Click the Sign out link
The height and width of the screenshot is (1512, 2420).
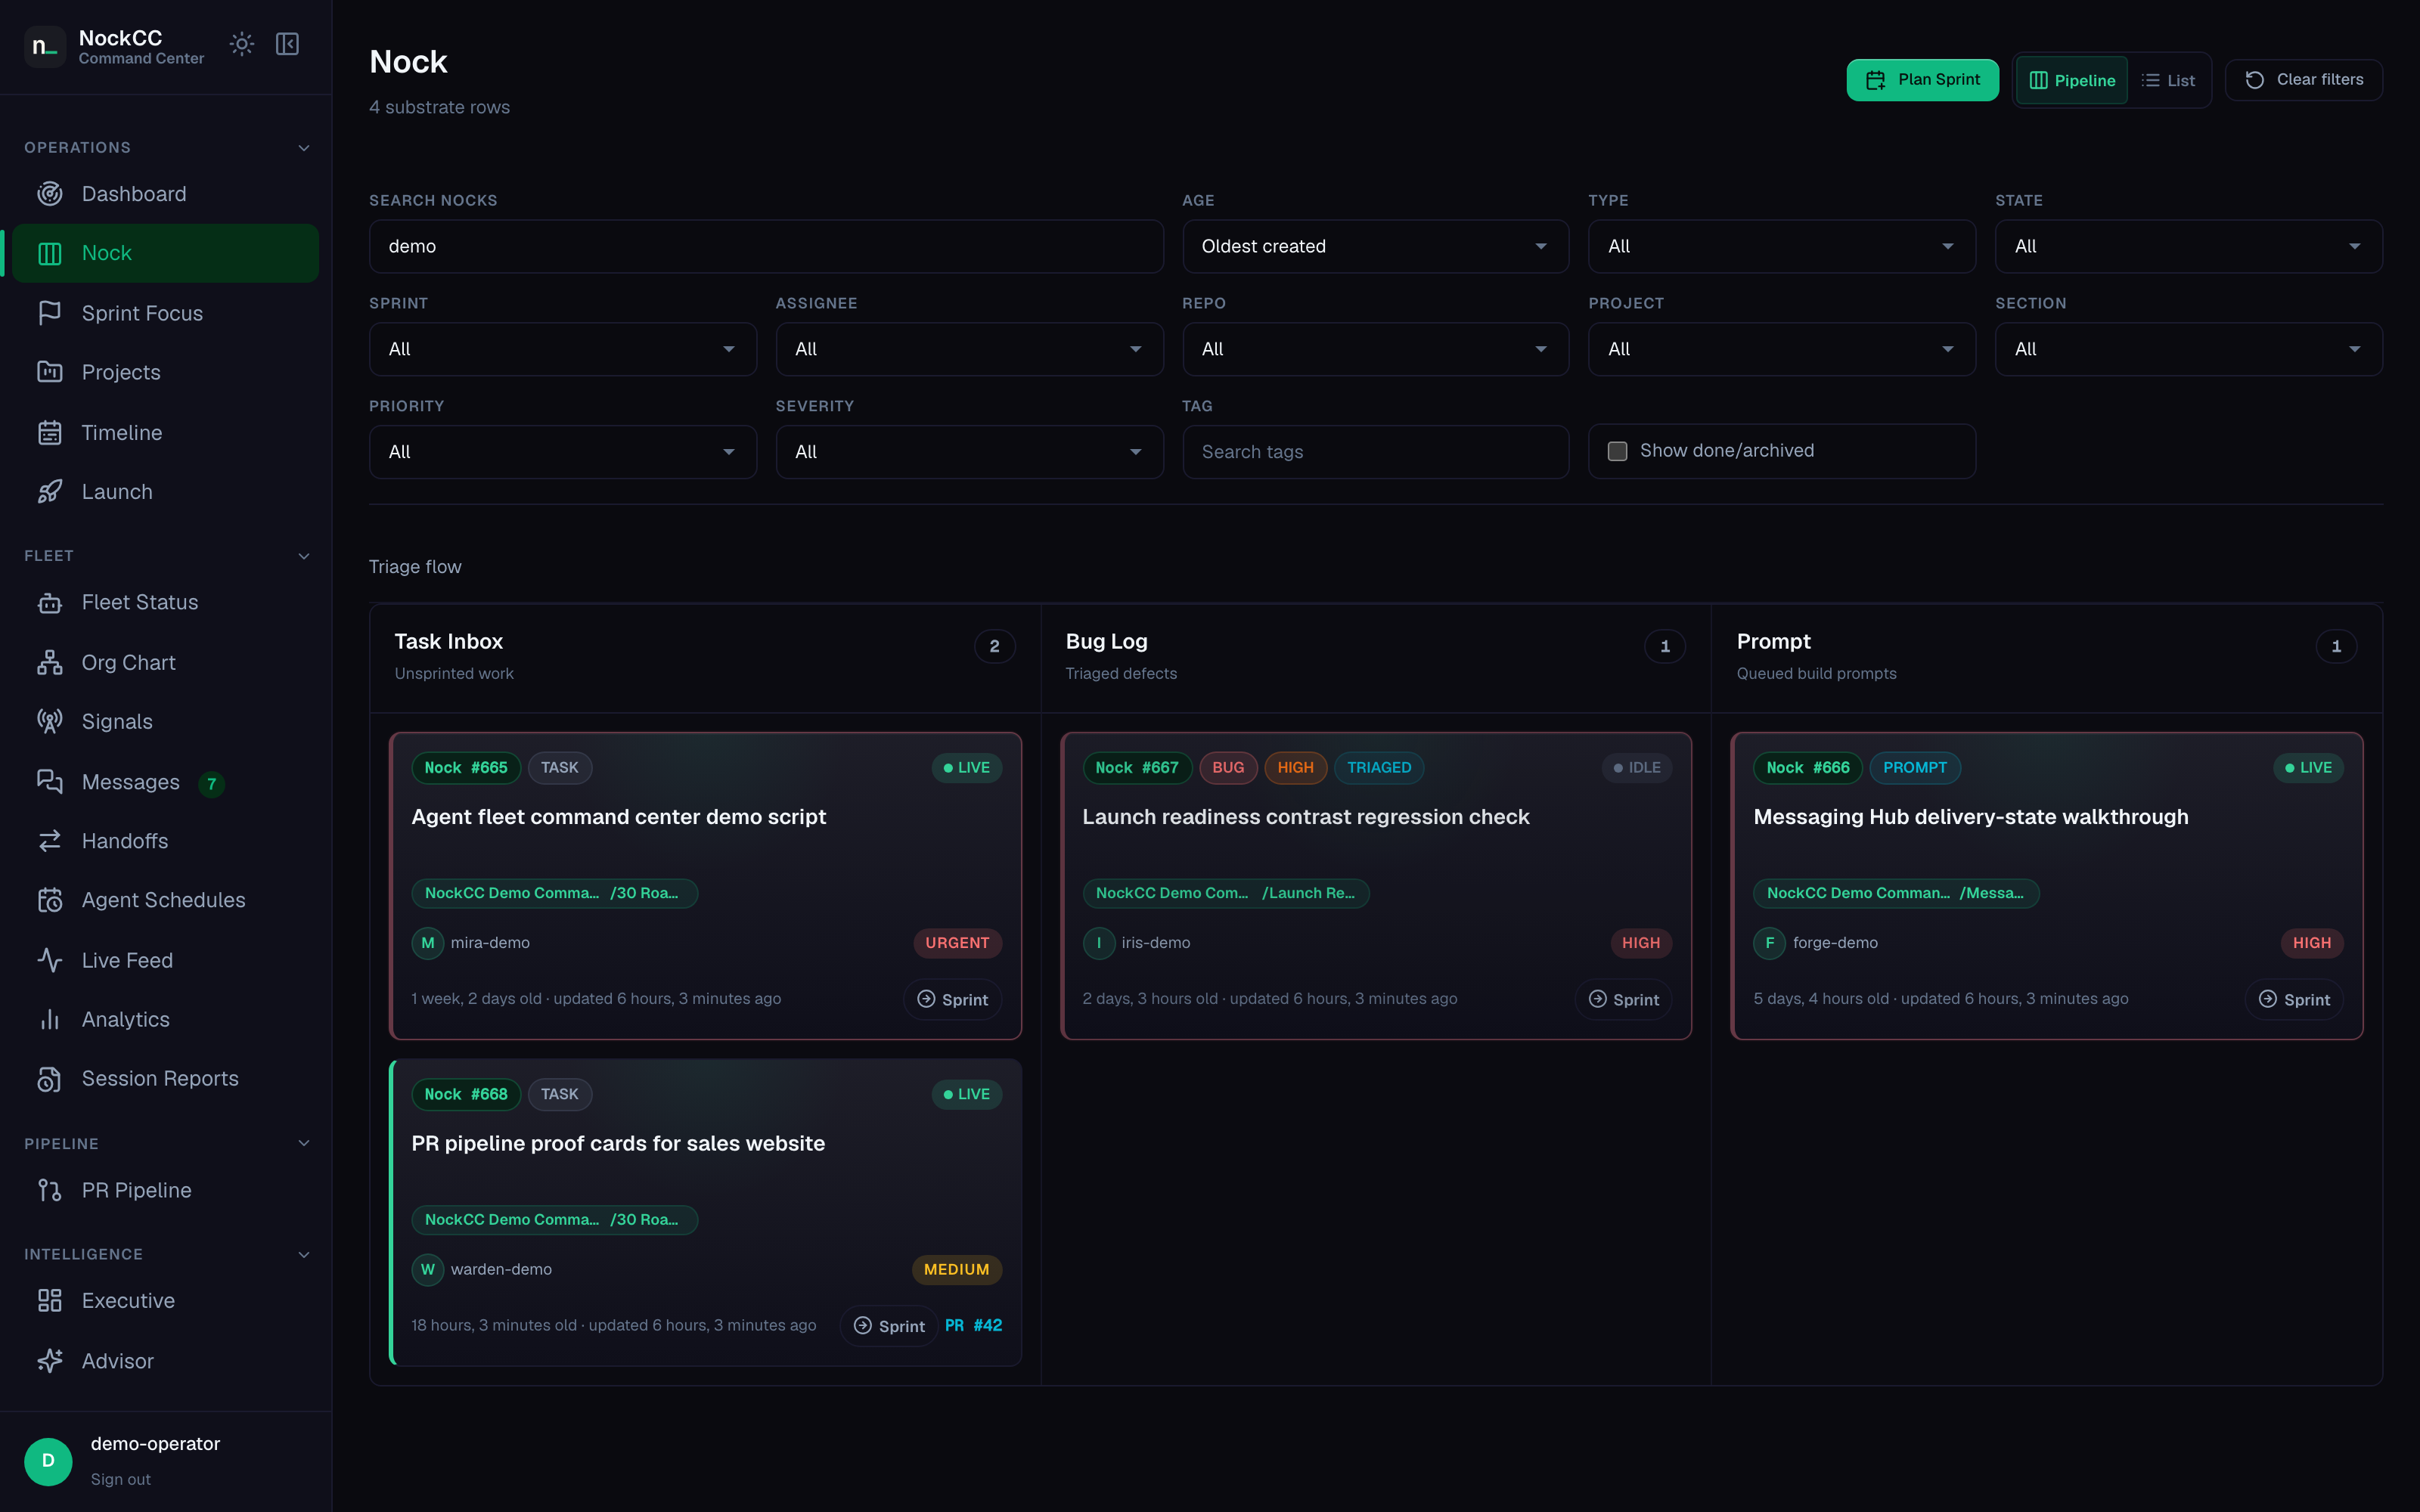point(120,1479)
